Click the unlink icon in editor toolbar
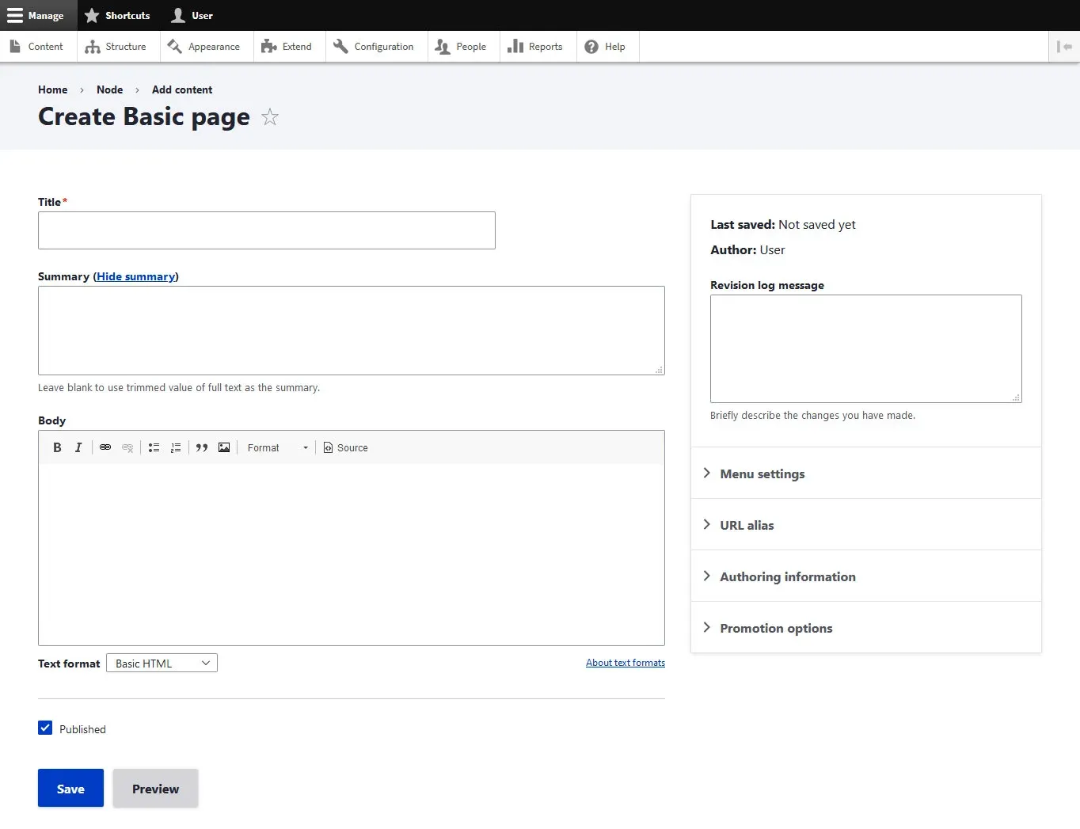This screenshot has height=829, width=1080. (x=127, y=447)
